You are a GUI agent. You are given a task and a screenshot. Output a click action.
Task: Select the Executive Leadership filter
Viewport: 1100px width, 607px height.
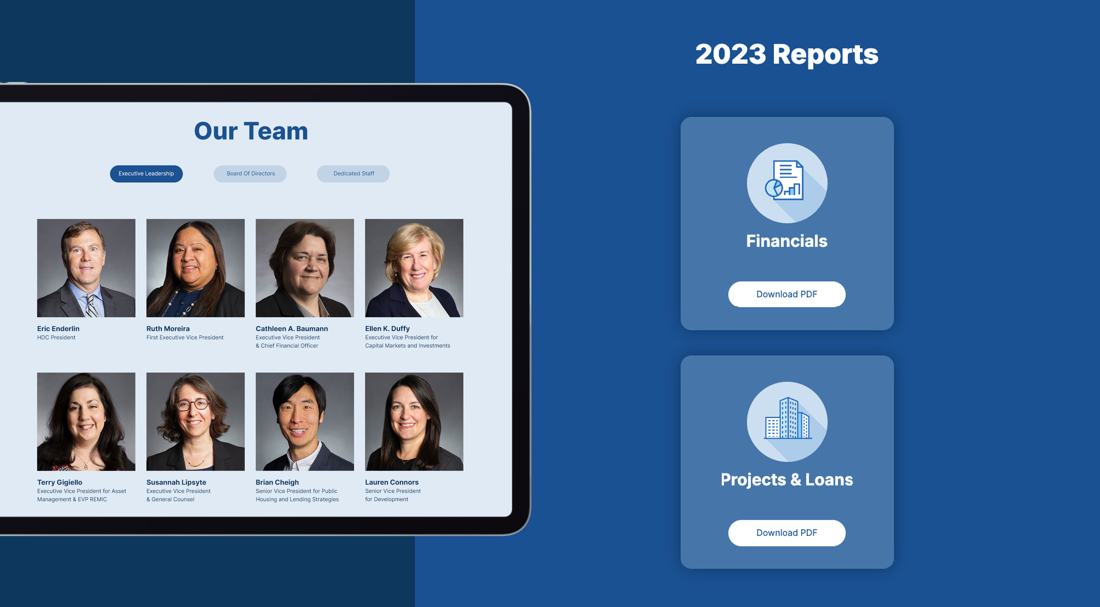click(146, 173)
